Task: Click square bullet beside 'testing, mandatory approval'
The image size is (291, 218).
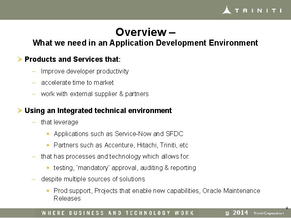Action: click(48, 168)
